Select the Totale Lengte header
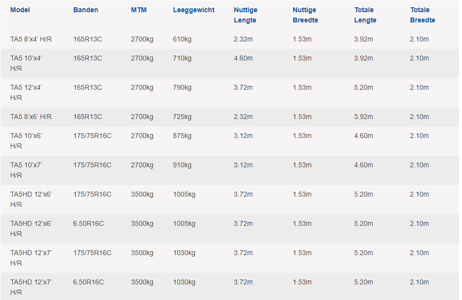Viewport: 462px width, 300px height. click(365, 15)
